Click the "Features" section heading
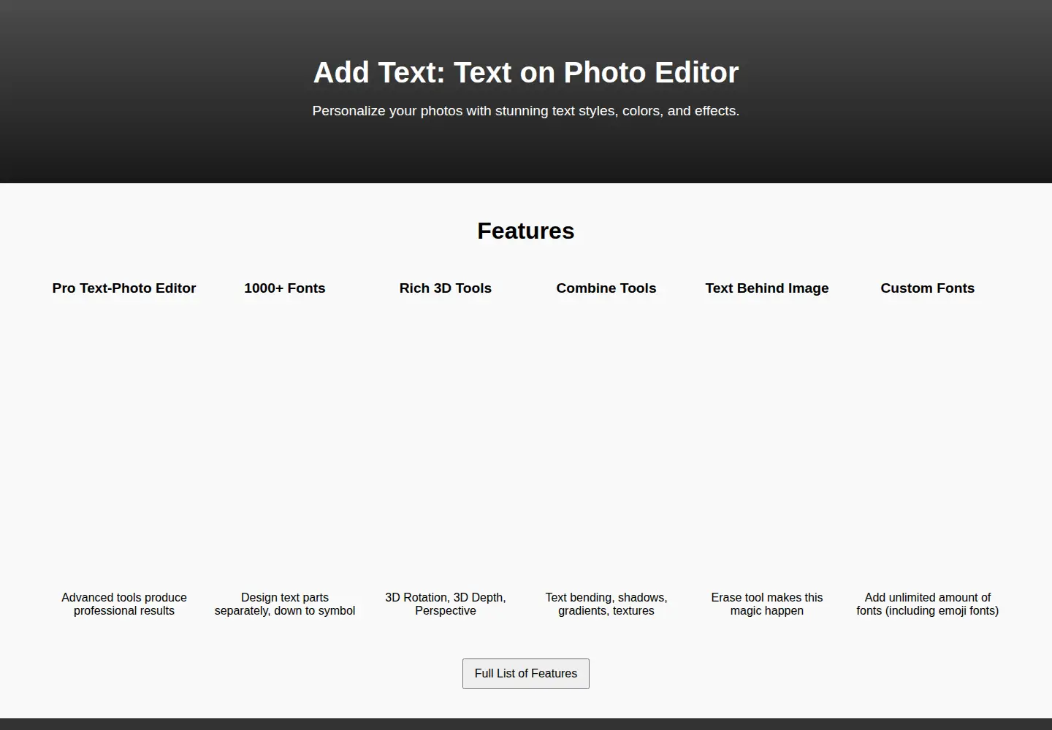This screenshot has width=1052, height=730. tap(526, 231)
